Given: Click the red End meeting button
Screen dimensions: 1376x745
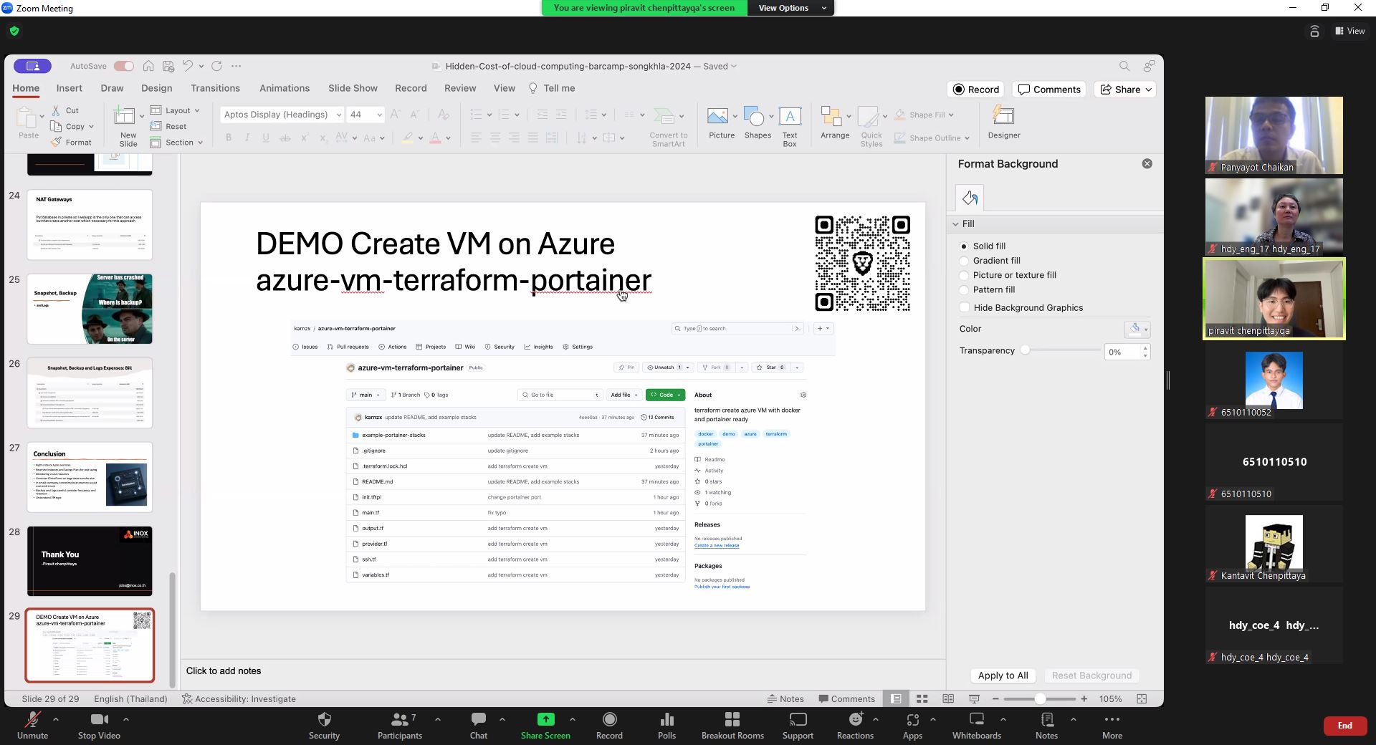Looking at the screenshot, I should (x=1344, y=726).
